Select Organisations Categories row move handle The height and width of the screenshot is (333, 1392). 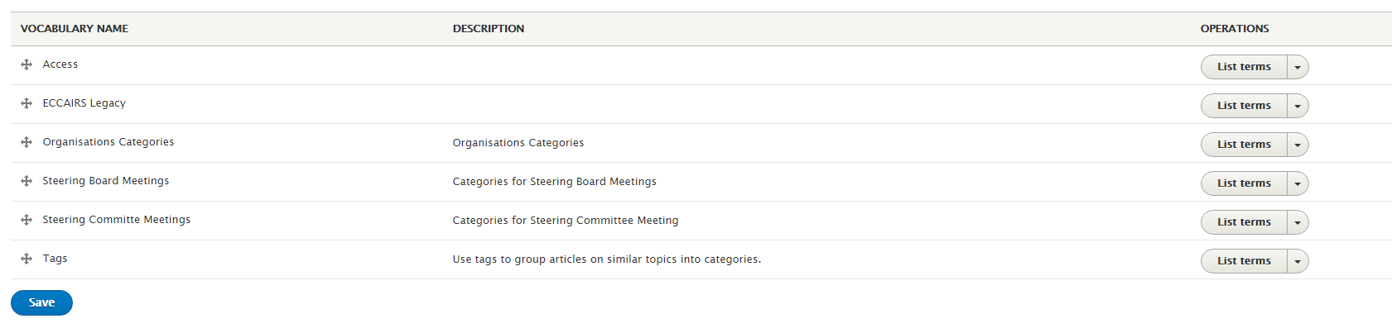click(26, 142)
